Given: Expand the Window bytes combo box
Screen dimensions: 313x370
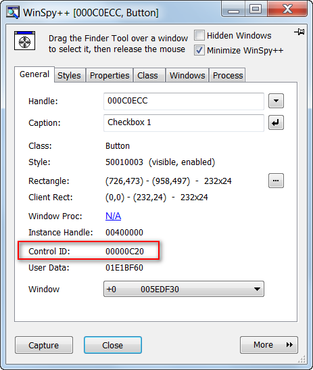Looking at the screenshot, I should pyautogui.click(x=184, y=289).
